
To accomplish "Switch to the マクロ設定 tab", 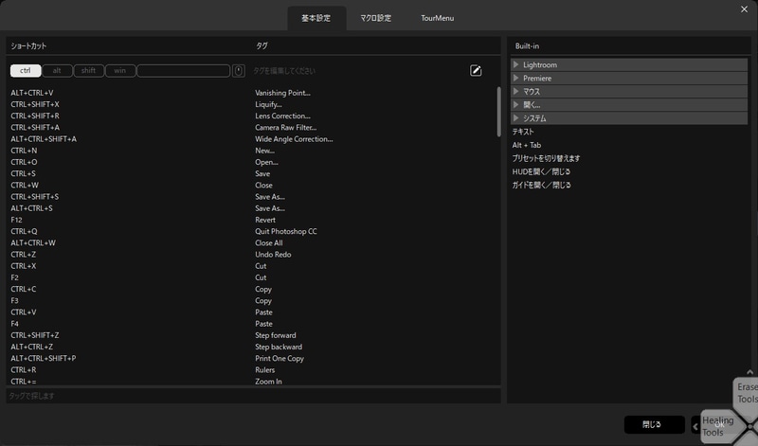I will (x=375, y=18).
